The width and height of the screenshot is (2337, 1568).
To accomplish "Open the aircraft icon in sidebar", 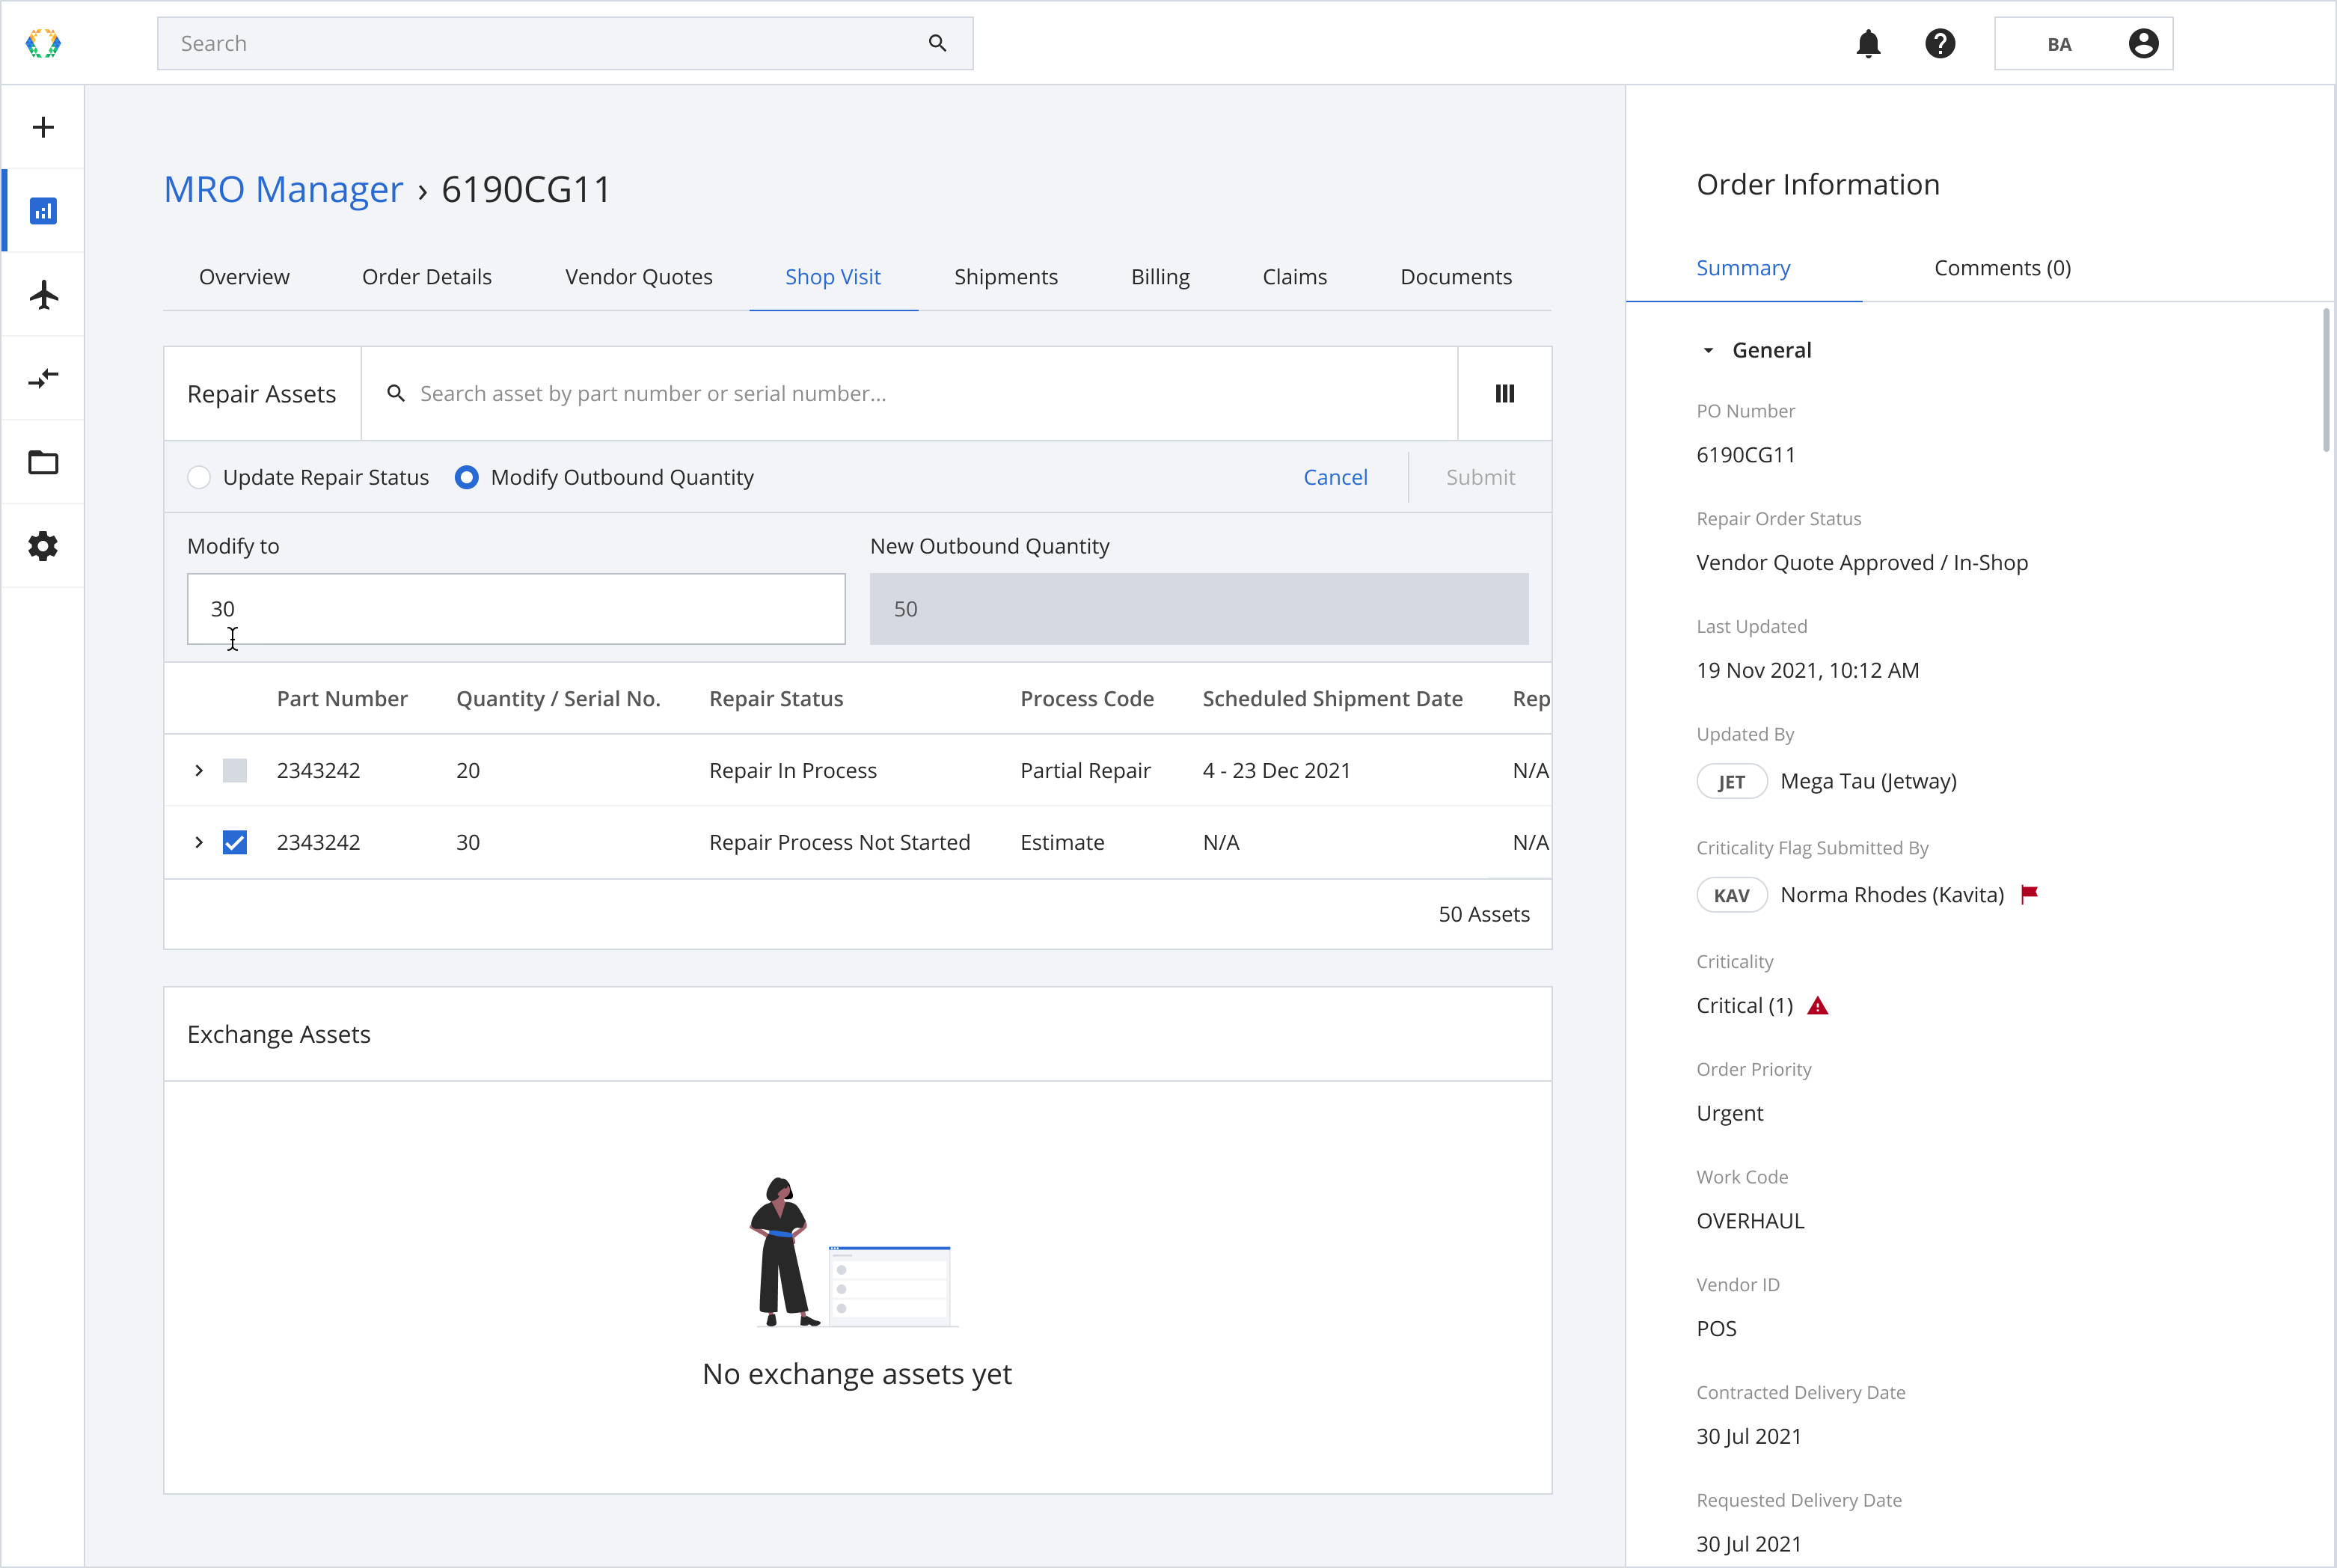I will point(43,295).
